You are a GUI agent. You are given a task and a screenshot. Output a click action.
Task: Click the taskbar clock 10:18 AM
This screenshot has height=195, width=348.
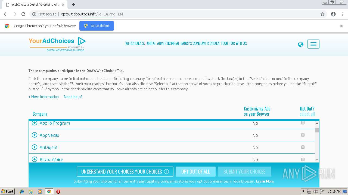(x=334, y=191)
